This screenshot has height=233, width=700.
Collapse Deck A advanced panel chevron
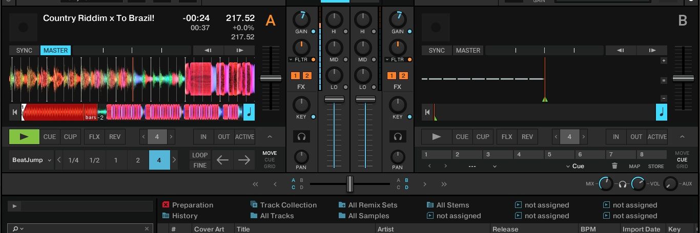click(x=269, y=137)
